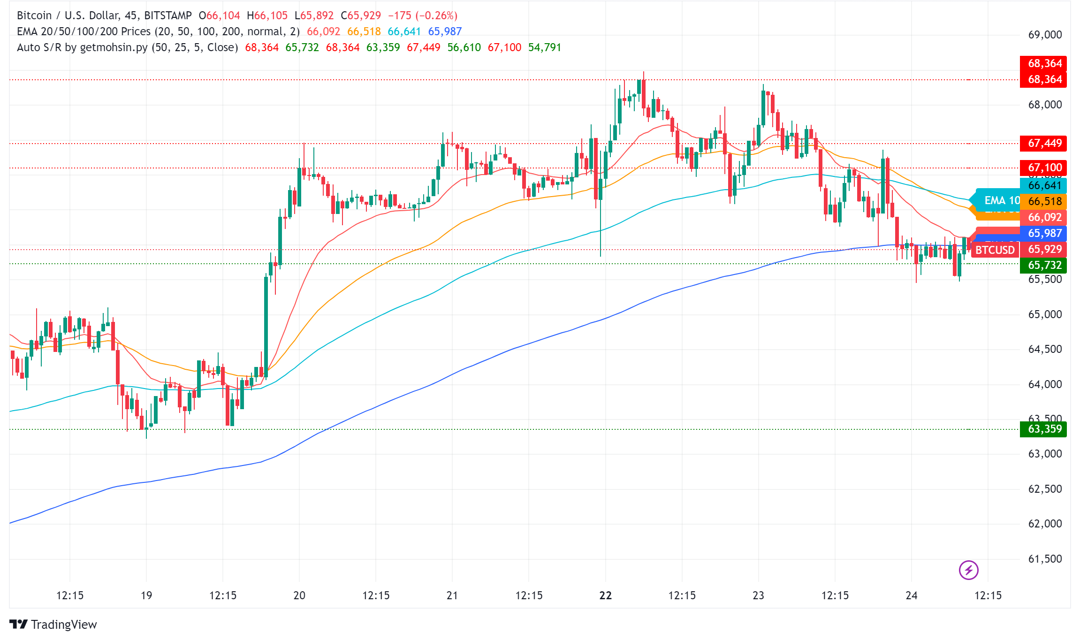1080x641 pixels.
Task: Click the 63,000 price axis label
Action: click(x=1045, y=454)
